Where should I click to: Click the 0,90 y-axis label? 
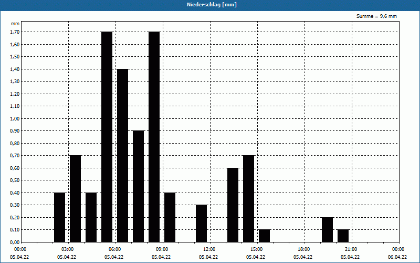pos(15,131)
